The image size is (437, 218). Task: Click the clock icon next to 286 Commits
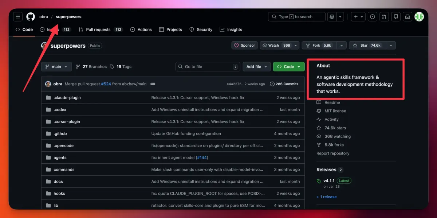(x=272, y=84)
